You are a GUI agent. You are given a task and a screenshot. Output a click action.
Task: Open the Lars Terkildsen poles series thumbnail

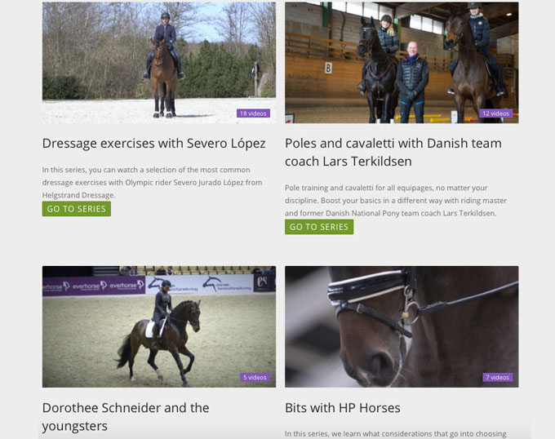(x=402, y=63)
